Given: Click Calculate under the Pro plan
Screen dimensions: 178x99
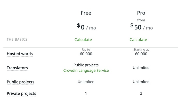Looking at the screenshot, I should [138, 40].
